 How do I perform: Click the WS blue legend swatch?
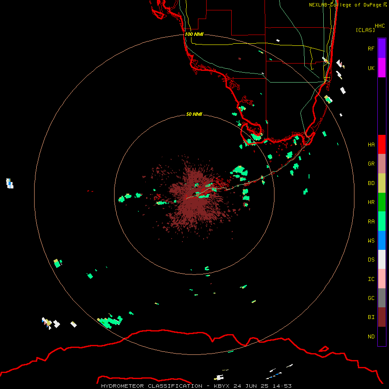[x=382, y=240]
